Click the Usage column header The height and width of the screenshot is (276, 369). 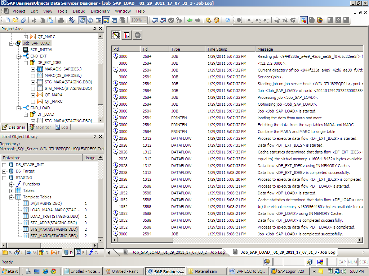[x=90, y=158]
